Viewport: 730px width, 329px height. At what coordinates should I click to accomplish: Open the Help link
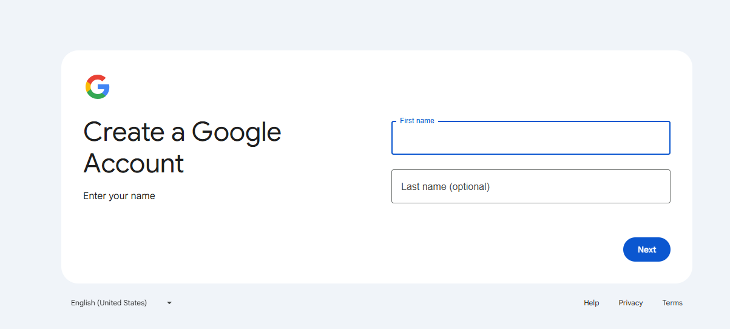[591, 303]
